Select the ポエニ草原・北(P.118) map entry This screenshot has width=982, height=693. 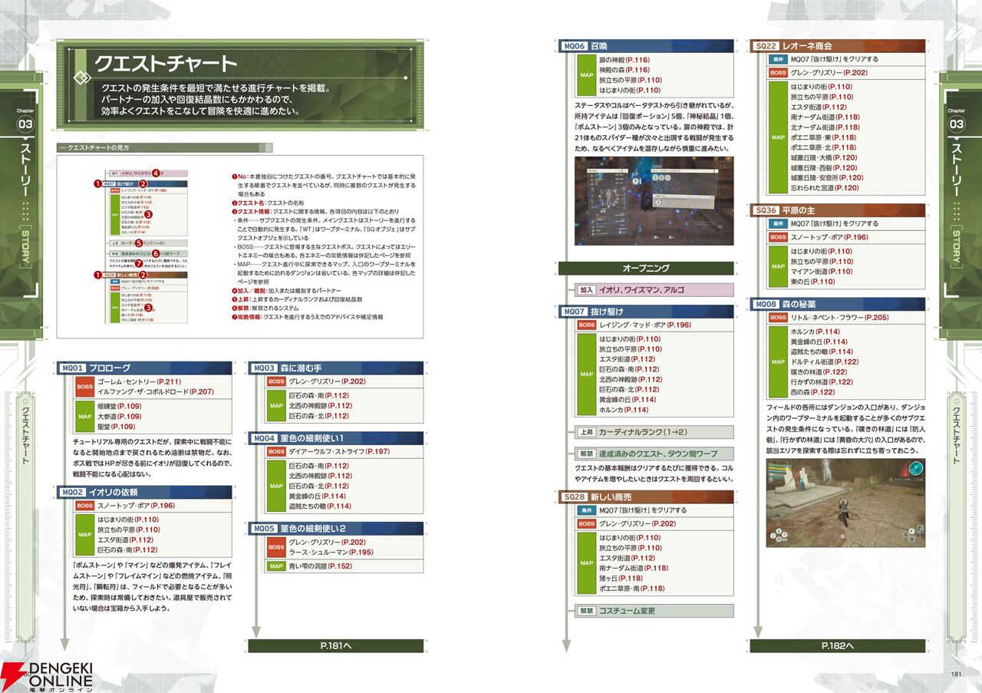point(823,147)
